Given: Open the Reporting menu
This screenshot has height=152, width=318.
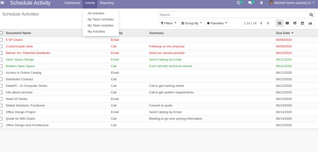Looking at the screenshot, I should [x=107, y=3].
